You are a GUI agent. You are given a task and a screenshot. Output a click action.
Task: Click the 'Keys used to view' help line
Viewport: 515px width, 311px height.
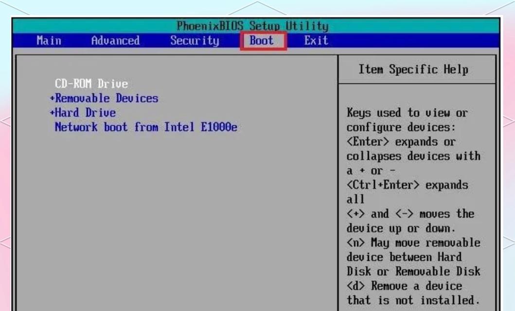[x=407, y=113]
